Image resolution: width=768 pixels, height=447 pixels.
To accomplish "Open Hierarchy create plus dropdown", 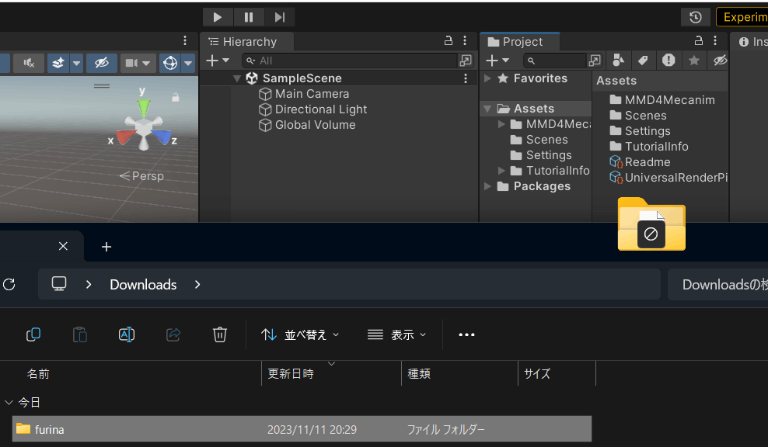I will [218, 61].
